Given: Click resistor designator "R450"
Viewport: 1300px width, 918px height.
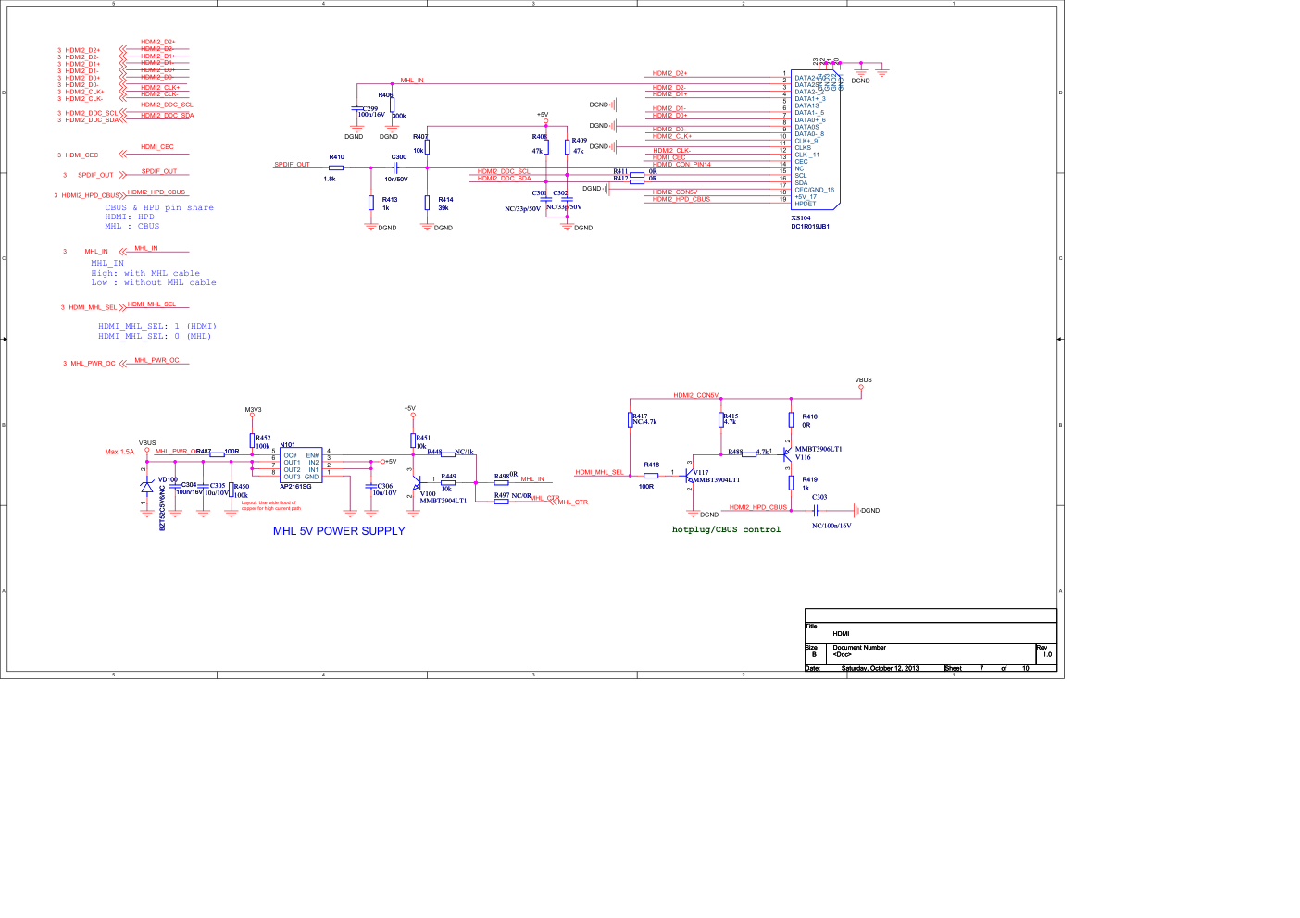Looking at the screenshot, I should 241,487.
